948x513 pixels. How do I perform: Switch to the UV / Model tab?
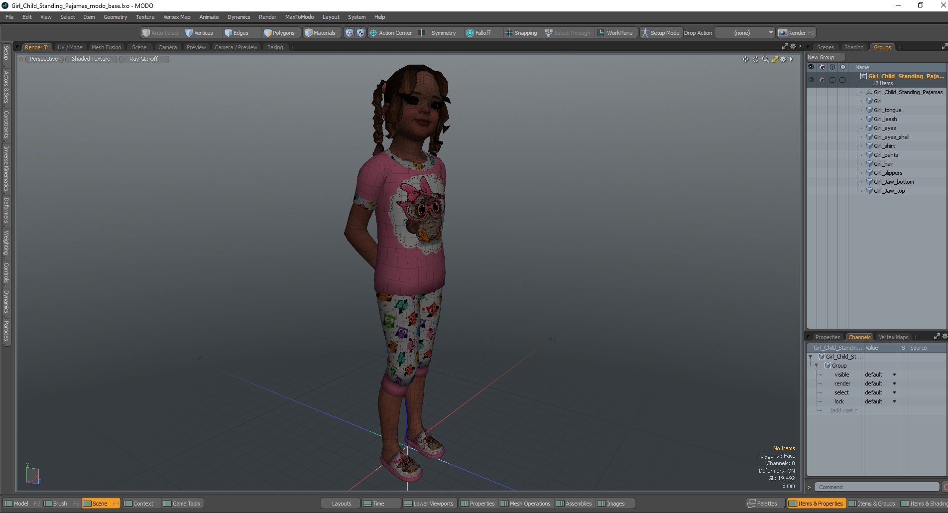[70, 47]
